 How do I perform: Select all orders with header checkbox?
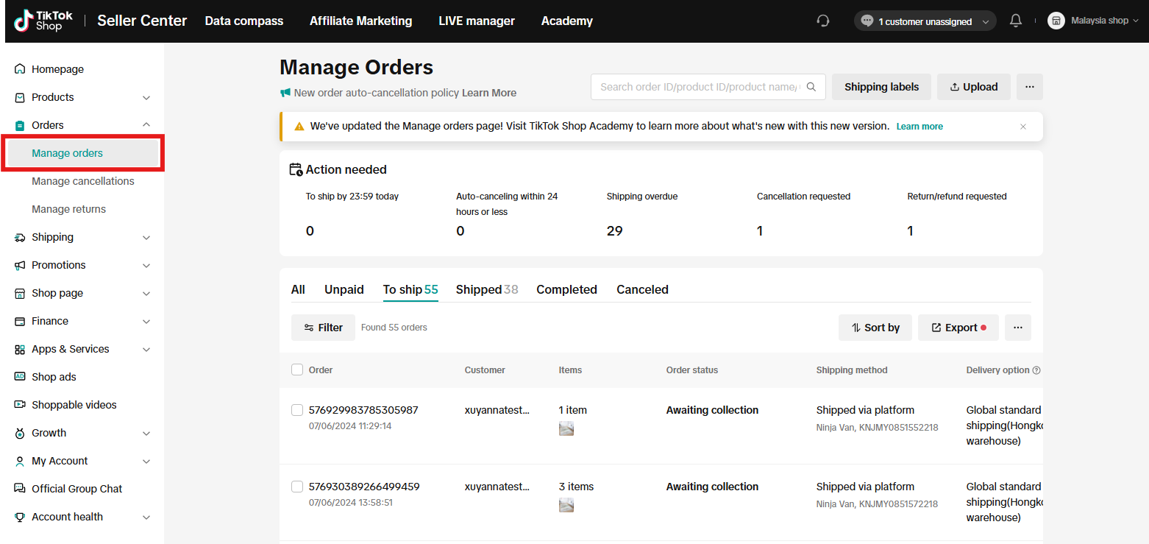click(297, 370)
